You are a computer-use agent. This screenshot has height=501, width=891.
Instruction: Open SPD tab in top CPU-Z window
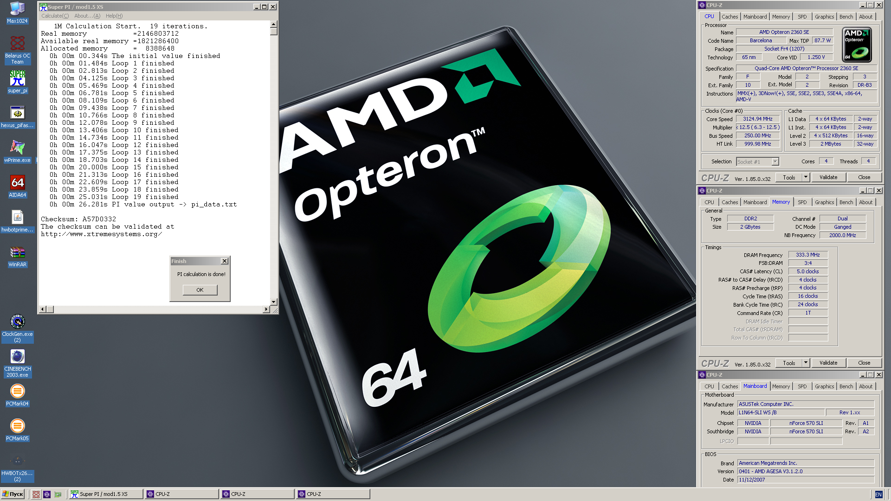[x=802, y=17]
